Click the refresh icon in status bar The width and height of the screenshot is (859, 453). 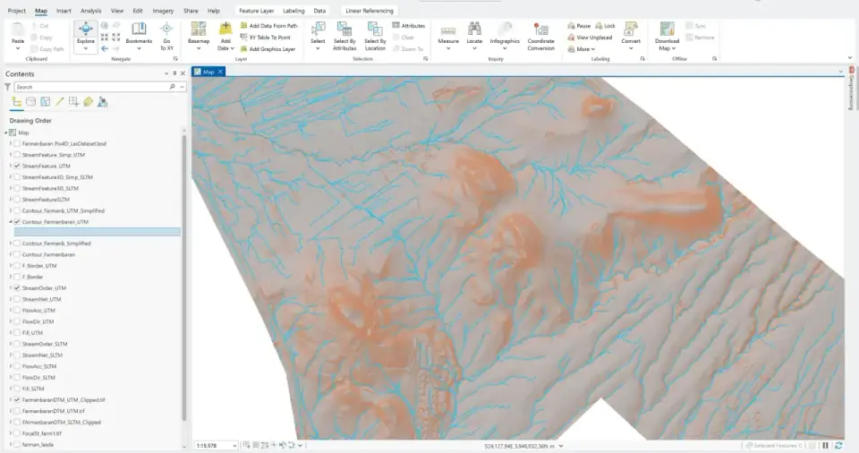(x=838, y=445)
